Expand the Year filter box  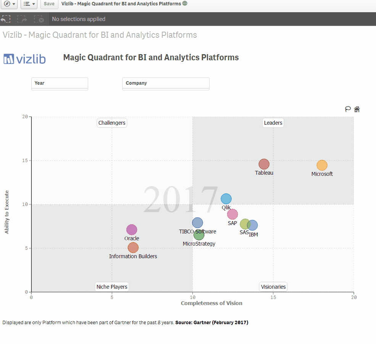60,84
